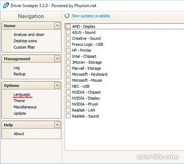This screenshot has width=184, height=164.
Task: Collapse the Options section chevron
Action: (57, 85)
